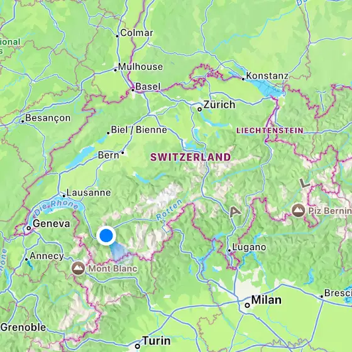Select the Mont Blanc mountain icon
352x352 pixels.
click(x=78, y=268)
